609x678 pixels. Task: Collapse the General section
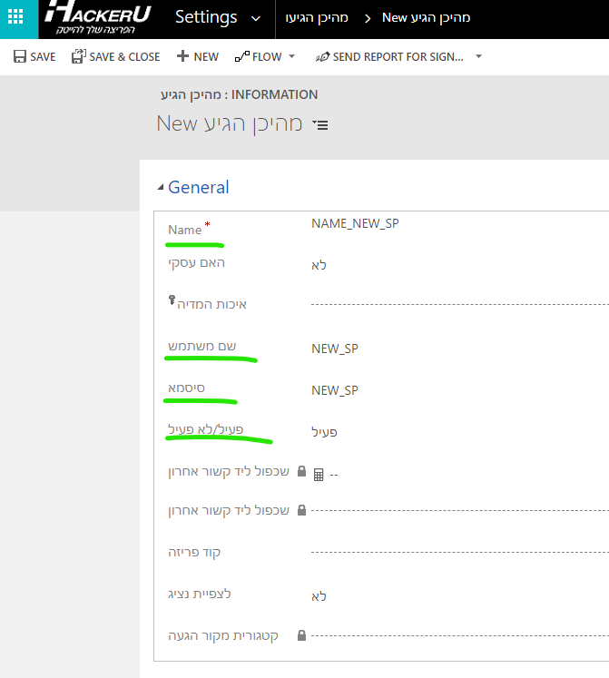coord(161,188)
